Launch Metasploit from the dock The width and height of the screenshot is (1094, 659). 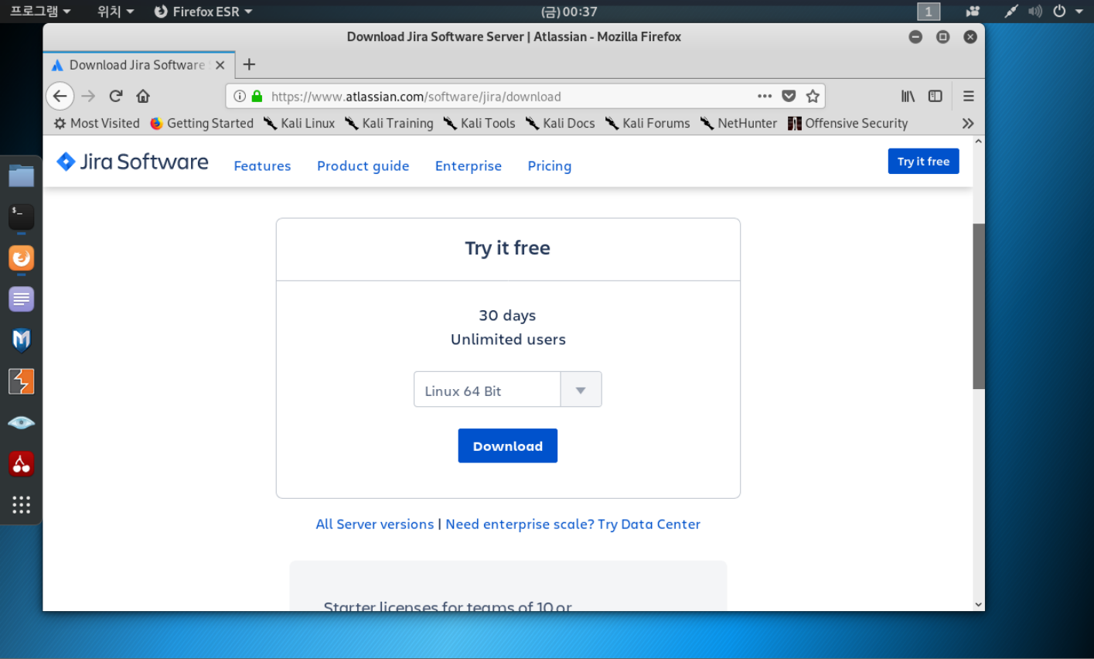(21, 340)
